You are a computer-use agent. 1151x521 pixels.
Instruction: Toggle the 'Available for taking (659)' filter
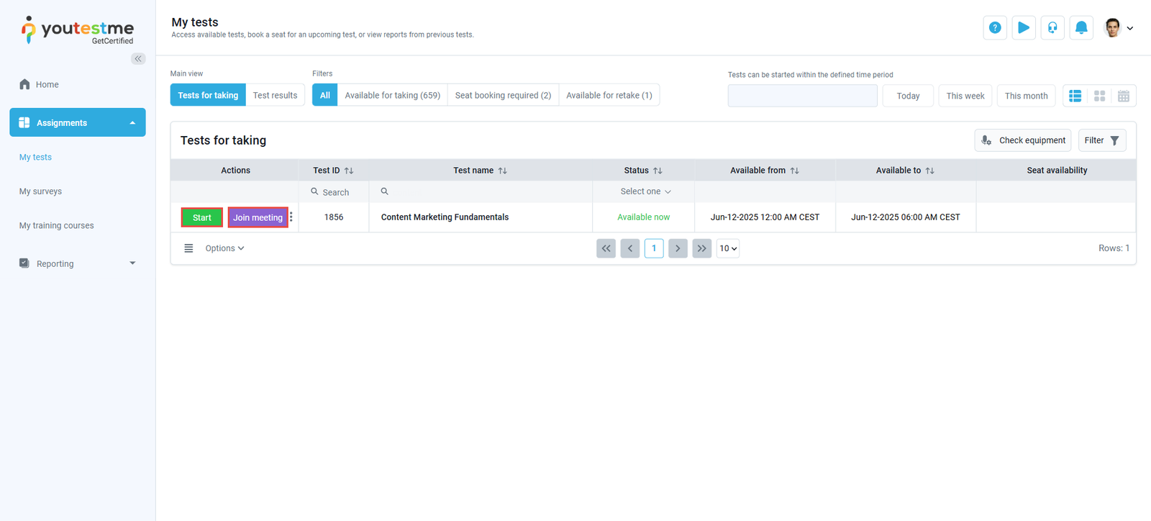pyautogui.click(x=392, y=95)
